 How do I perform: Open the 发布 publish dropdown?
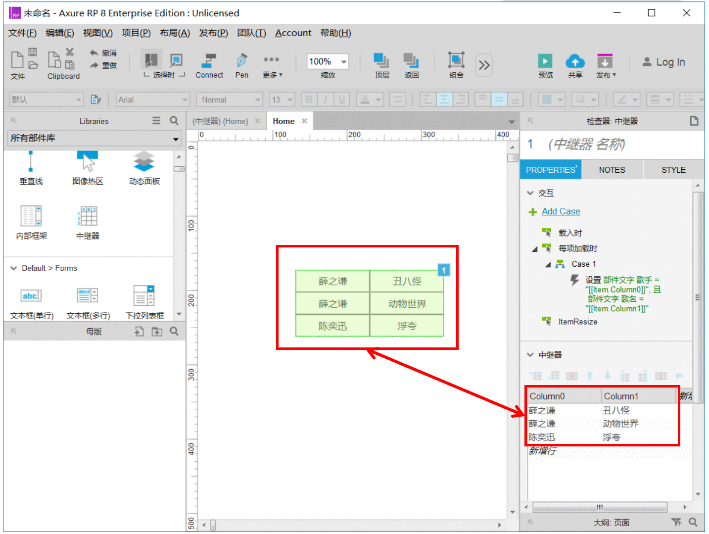pyautogui.click(x=606, y=66)
